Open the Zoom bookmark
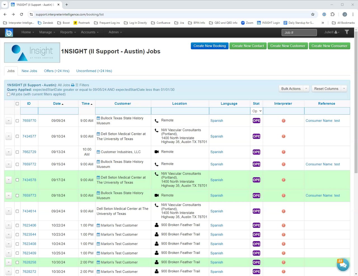 [247, 23]
